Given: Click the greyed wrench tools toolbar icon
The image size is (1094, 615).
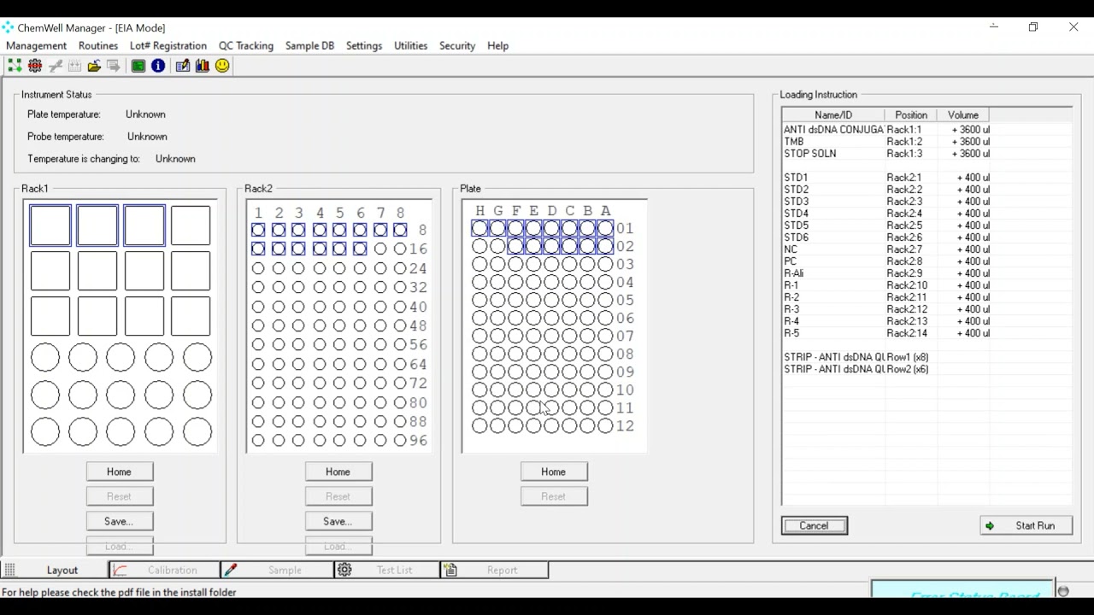Looking at the screenshot, I should tap(56, 66).
